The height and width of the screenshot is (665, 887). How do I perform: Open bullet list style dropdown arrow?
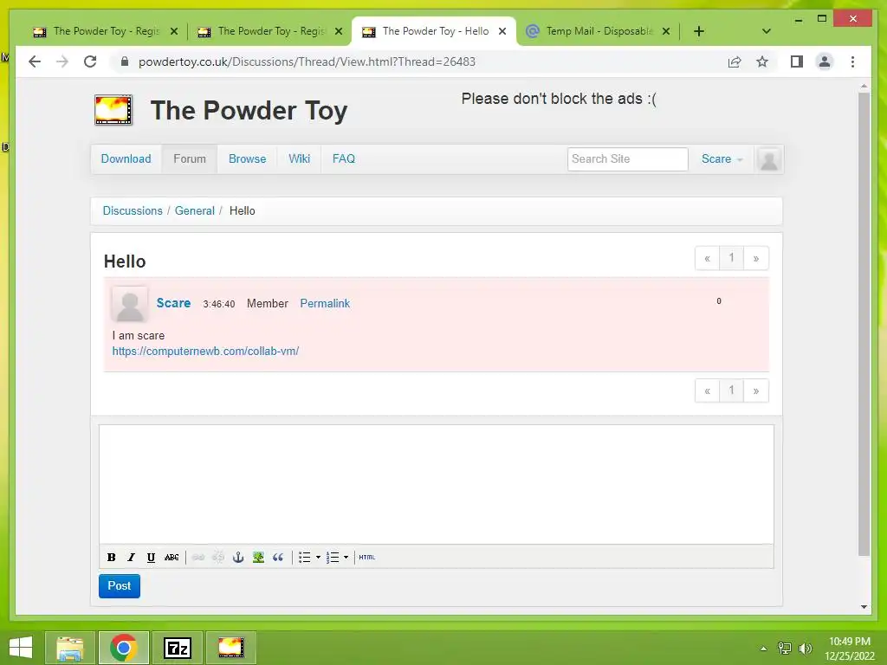[x=318, y=557]
